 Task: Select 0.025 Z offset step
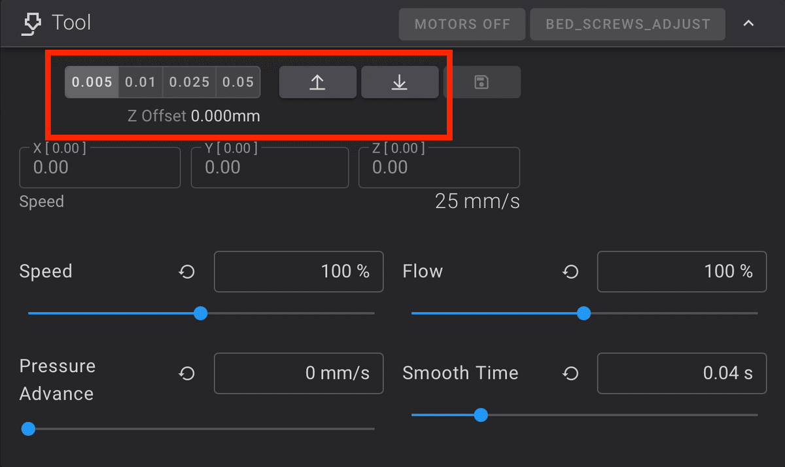[190, 82]
